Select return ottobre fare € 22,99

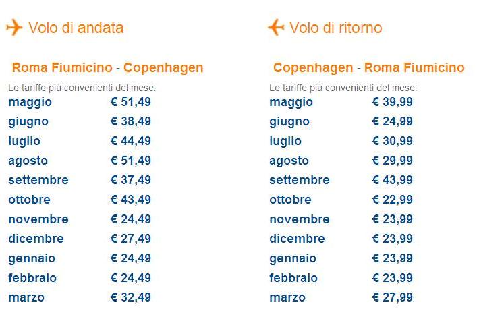[393, 200]
